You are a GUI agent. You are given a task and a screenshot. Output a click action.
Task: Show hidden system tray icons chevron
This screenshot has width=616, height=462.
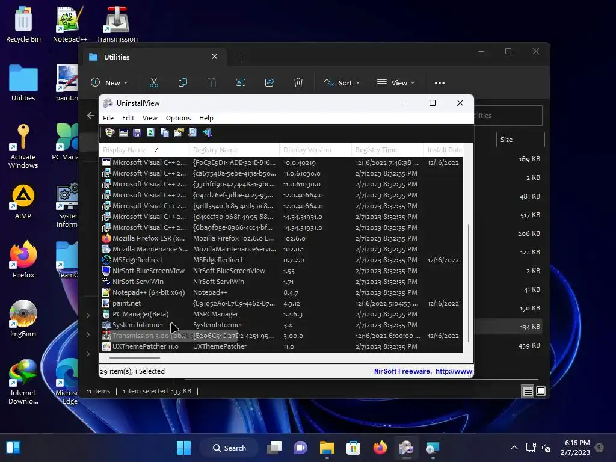pyautogui.click(x=514, y=448)
